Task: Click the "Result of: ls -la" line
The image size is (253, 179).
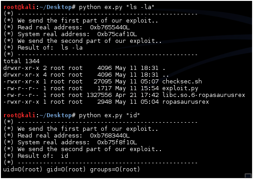Action: [x=50, y=48]
